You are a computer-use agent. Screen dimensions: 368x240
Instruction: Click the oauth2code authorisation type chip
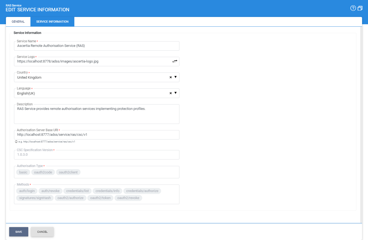coord(43,172)
